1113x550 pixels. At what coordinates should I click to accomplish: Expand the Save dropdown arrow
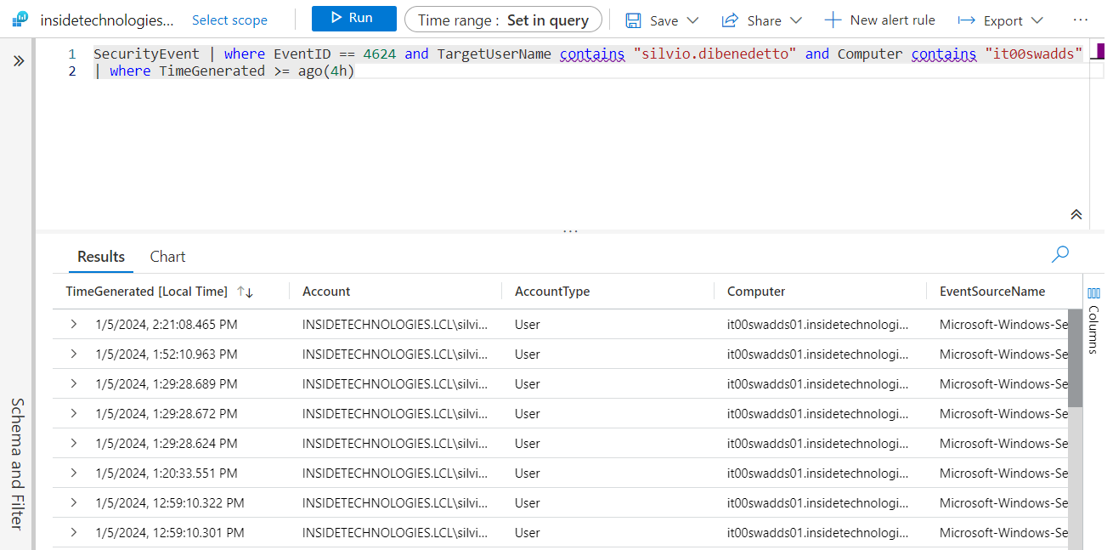692,20
